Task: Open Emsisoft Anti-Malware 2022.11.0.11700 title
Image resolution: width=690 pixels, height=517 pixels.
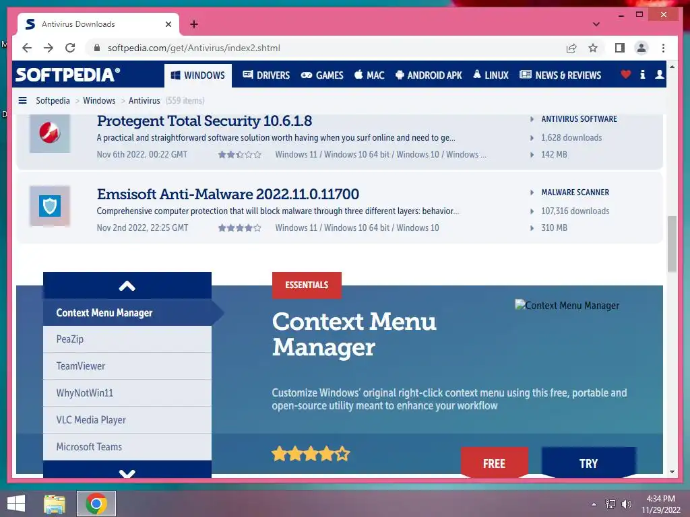Action: click(x=228, y=194)
